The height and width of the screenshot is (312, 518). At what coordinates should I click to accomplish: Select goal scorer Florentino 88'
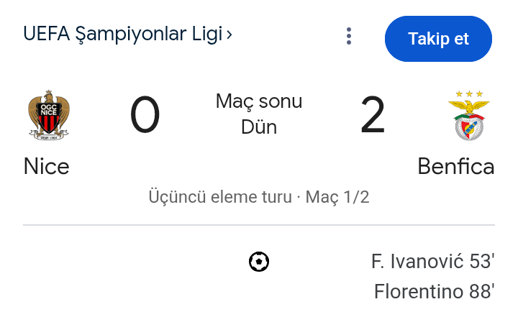(x=435, y=291)
